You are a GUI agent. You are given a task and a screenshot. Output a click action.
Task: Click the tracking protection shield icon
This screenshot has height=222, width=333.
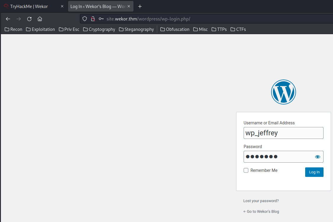coord(85,19)
